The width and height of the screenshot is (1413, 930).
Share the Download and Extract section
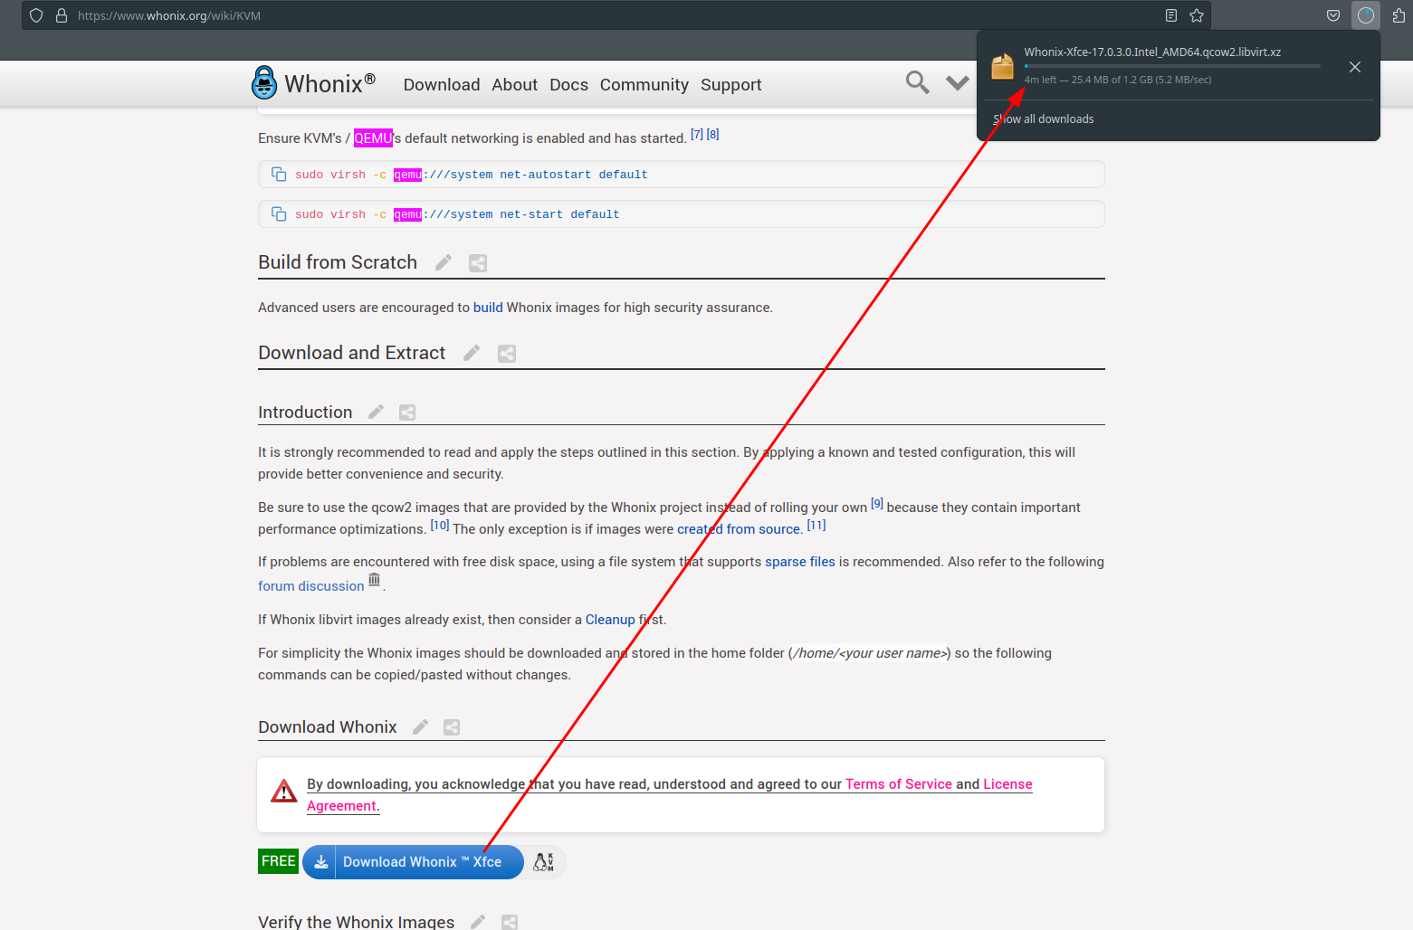tap(507, 354)
